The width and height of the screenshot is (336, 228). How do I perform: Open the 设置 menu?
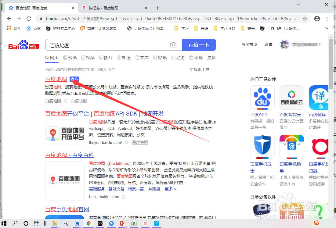point(269,45)
